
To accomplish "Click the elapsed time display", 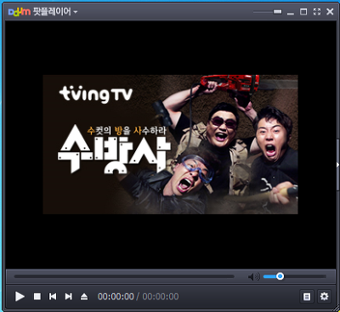I will pyautogui.click(x=116, y=297).
